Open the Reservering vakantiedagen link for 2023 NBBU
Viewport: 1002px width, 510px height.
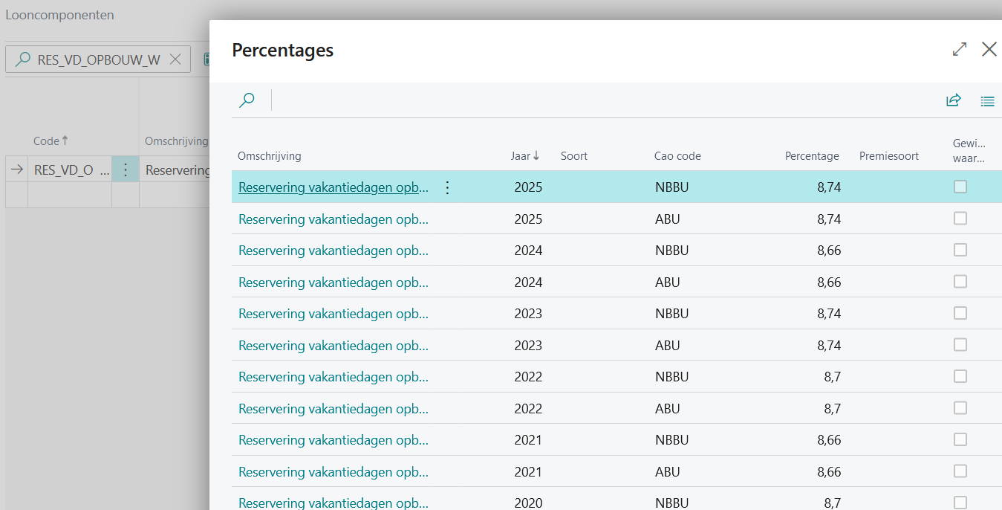coord(333,314)
